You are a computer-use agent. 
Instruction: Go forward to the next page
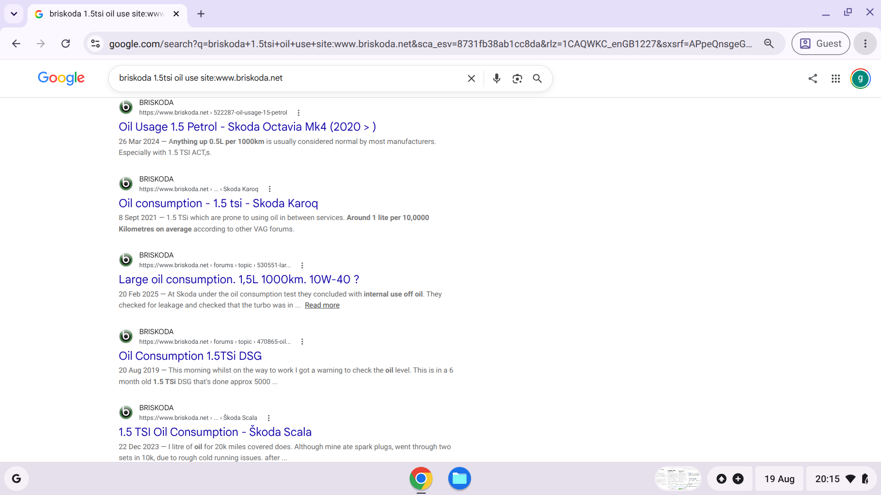click(41, 44)
